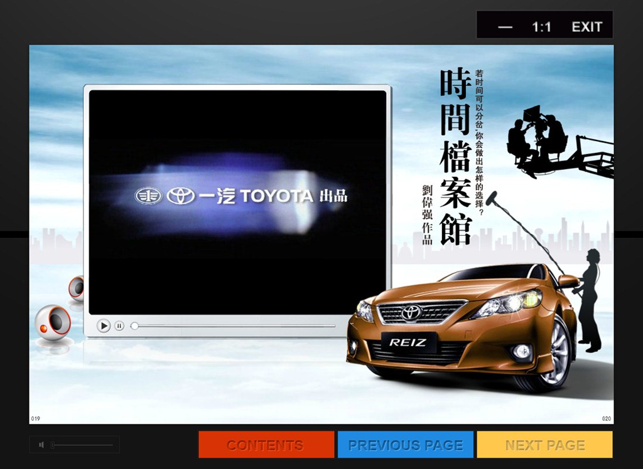The width and height of the screenshot is (643, 469).
Task: Click the video progress slider handle
Action: [134, 325]
